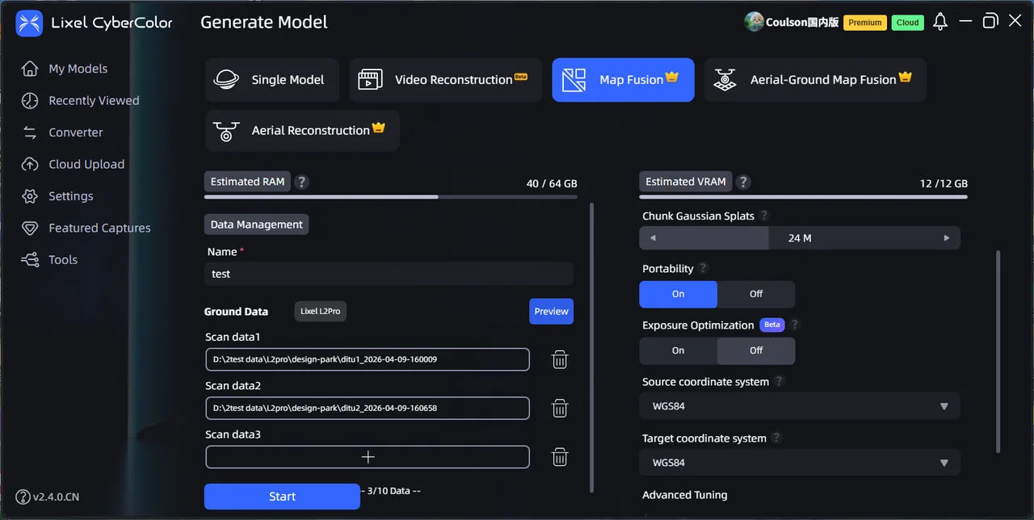Switch to Video Reconstruction mode
The width and height of the screenshot is (1034, 520).
point(446,80)
